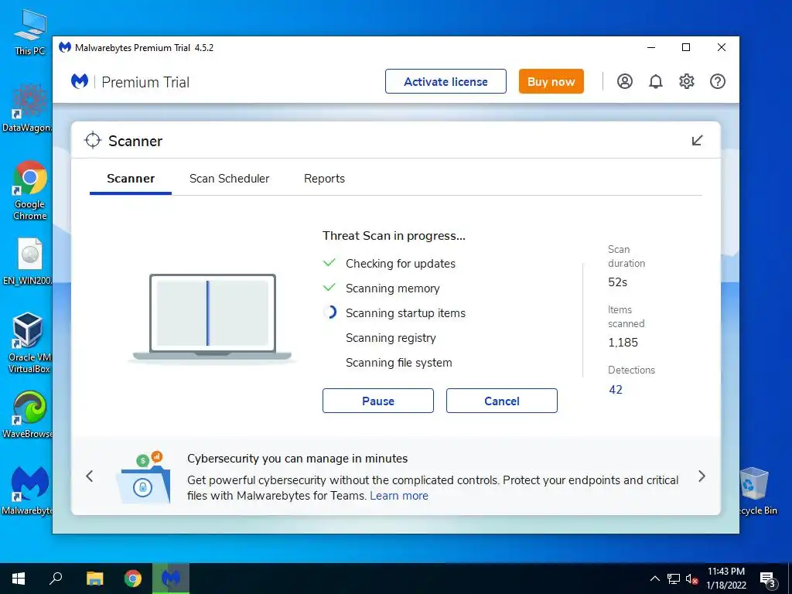Click the Scanner crosshair icon

(93, 141)
